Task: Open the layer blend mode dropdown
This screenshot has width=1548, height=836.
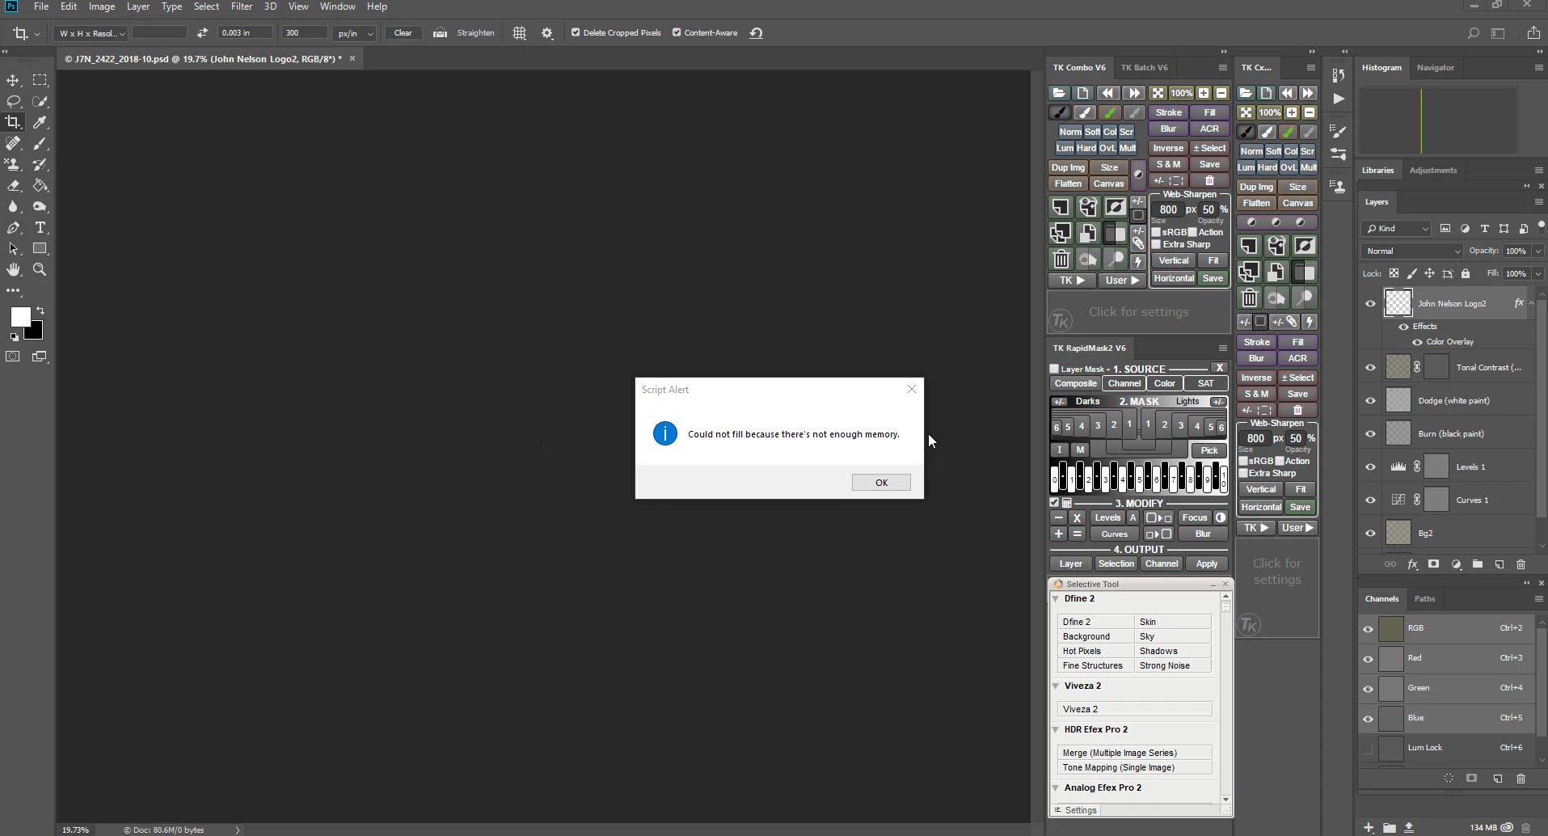Action: [1411, 251]
